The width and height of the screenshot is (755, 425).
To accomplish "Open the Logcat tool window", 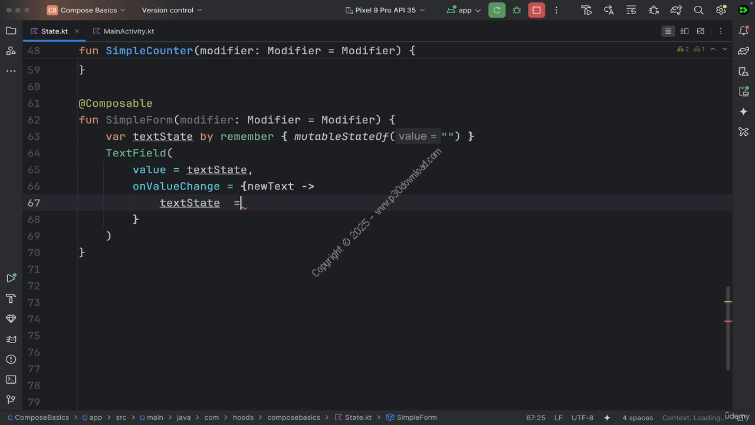I will click(11, 339).
